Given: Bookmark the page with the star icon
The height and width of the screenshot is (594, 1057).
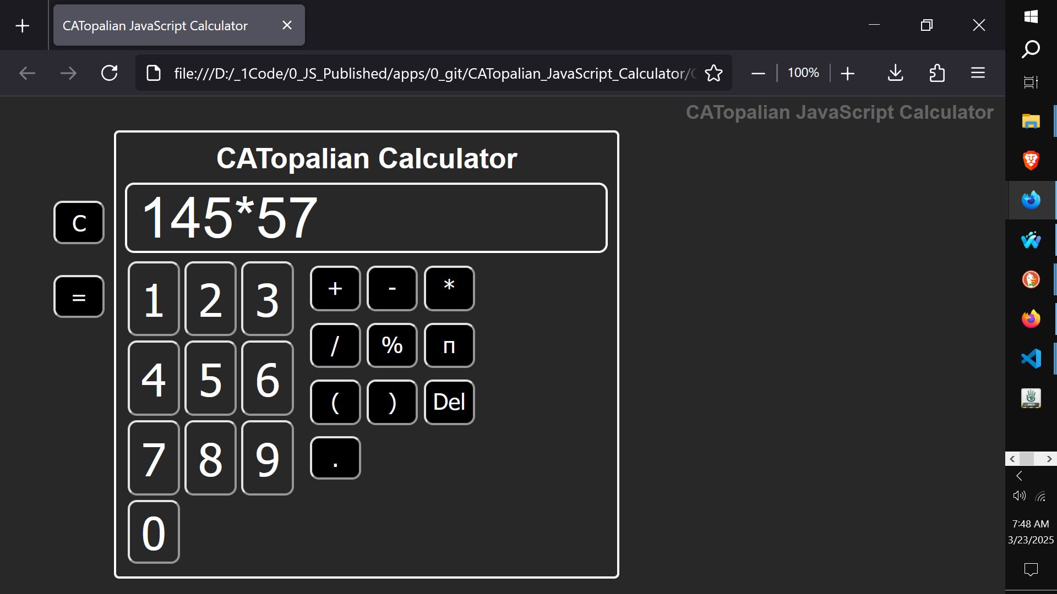Looking at the screenshot, I should (713, 73).
